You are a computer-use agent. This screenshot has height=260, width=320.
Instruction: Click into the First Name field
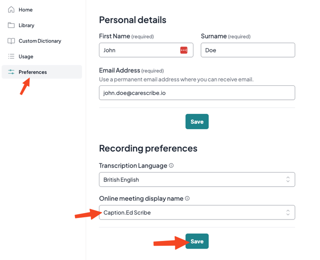139,50
